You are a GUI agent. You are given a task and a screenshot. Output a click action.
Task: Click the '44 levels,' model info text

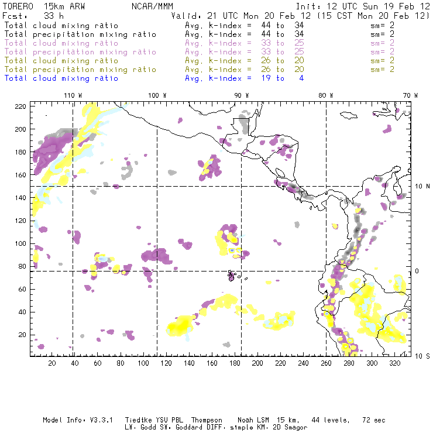(331, 420)
